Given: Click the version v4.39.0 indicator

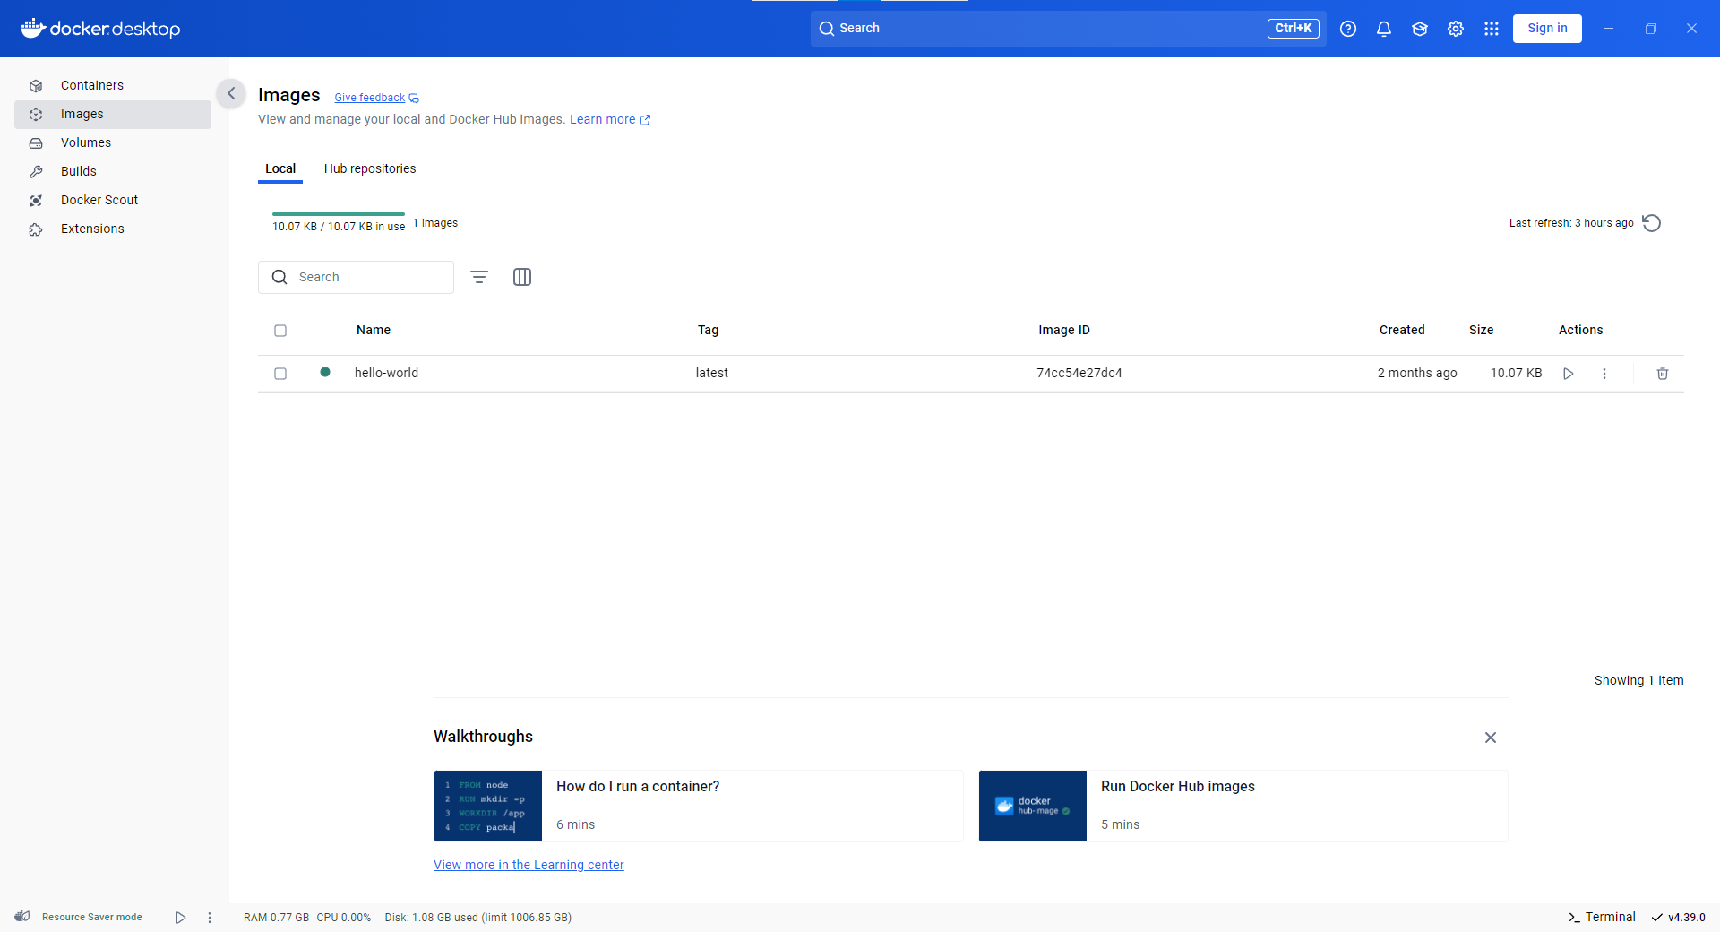Looking at the screenshot, I should [1679, 917].
